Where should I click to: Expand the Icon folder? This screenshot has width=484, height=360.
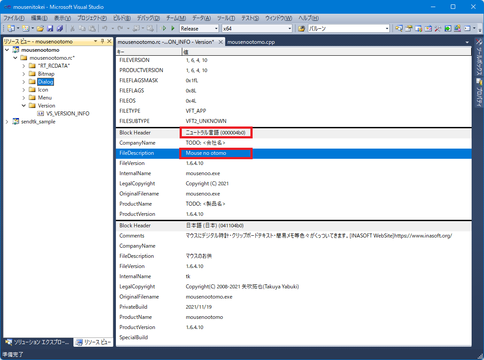point(23,90)
